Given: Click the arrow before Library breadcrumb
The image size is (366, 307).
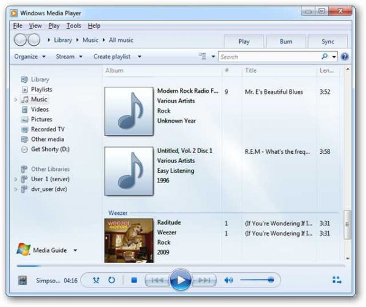Looking at the screenshot, I should 49,40.
